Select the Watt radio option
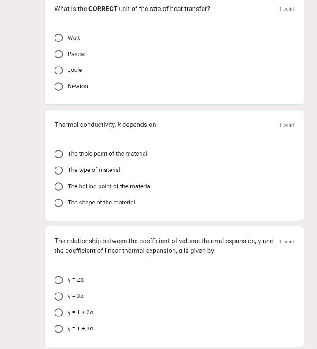 point(59,38)
